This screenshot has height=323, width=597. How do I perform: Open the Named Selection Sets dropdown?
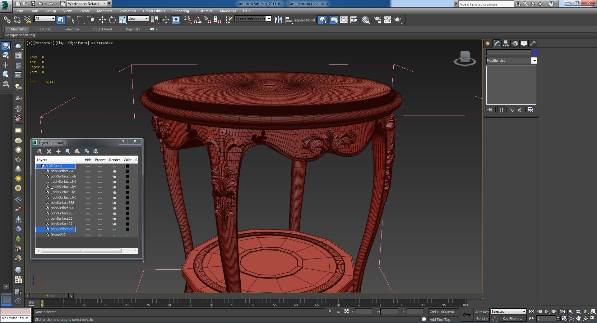tap(269, 18)
